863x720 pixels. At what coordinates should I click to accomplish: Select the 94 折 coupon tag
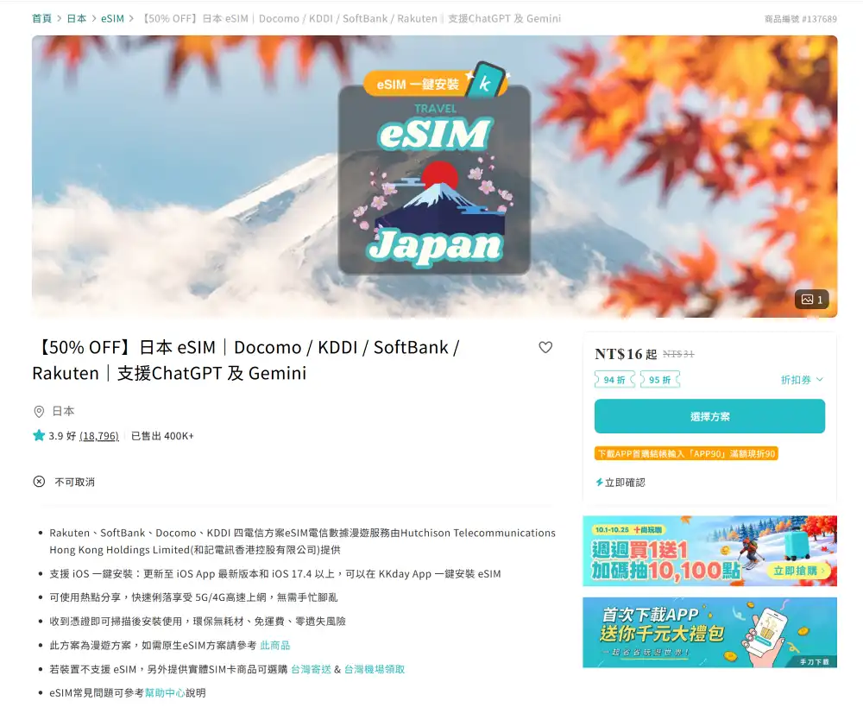pos(614,380)
